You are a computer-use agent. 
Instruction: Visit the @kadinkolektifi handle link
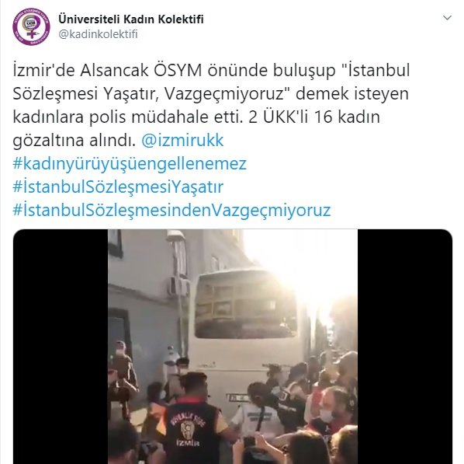tap(98, 34)
